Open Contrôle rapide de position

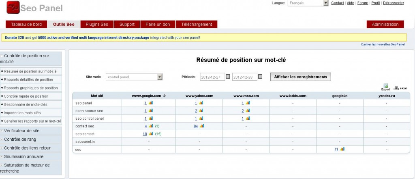point(31,96)
